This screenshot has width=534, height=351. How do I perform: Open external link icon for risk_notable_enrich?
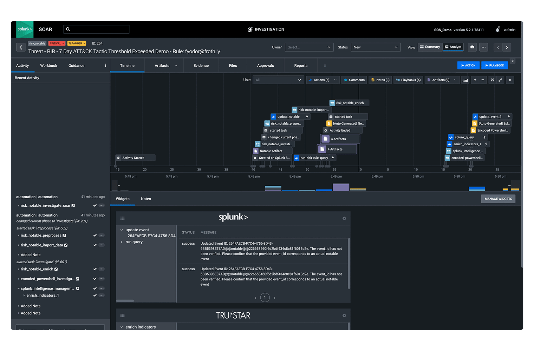click(x=56, y=269)
